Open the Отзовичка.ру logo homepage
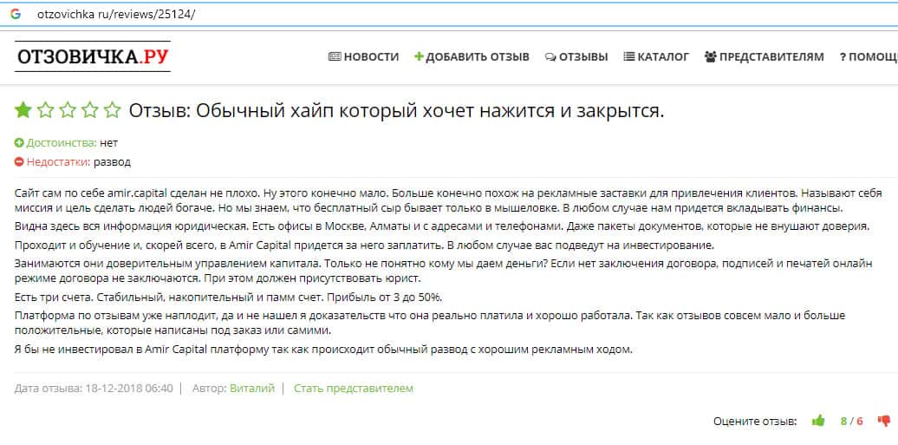The width and height of the screenshot is (898, 445). 93,56
